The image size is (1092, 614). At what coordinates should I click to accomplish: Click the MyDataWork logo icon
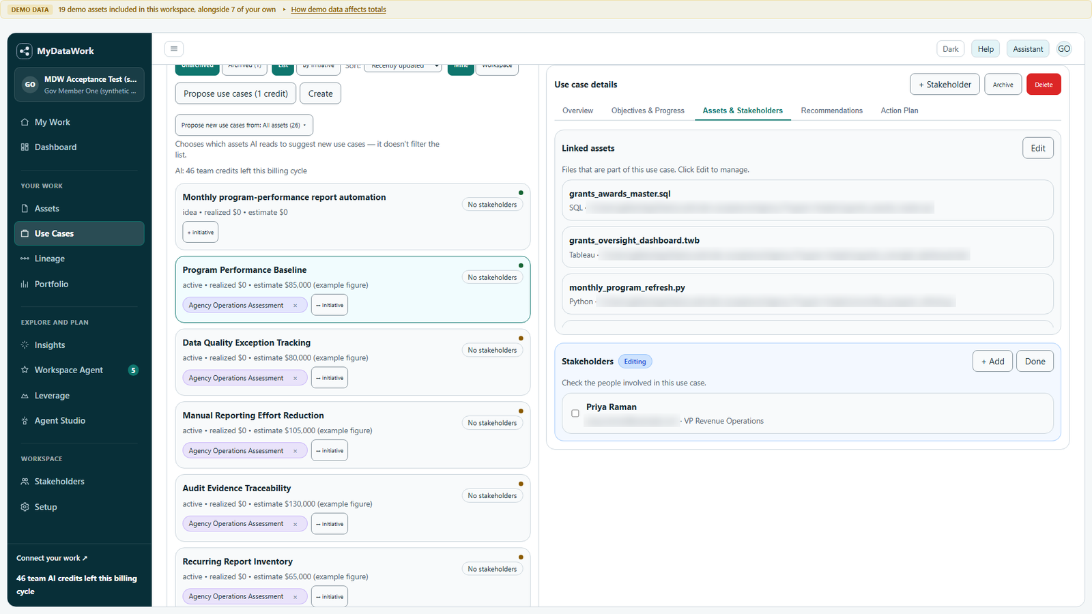tap(25, 51)
